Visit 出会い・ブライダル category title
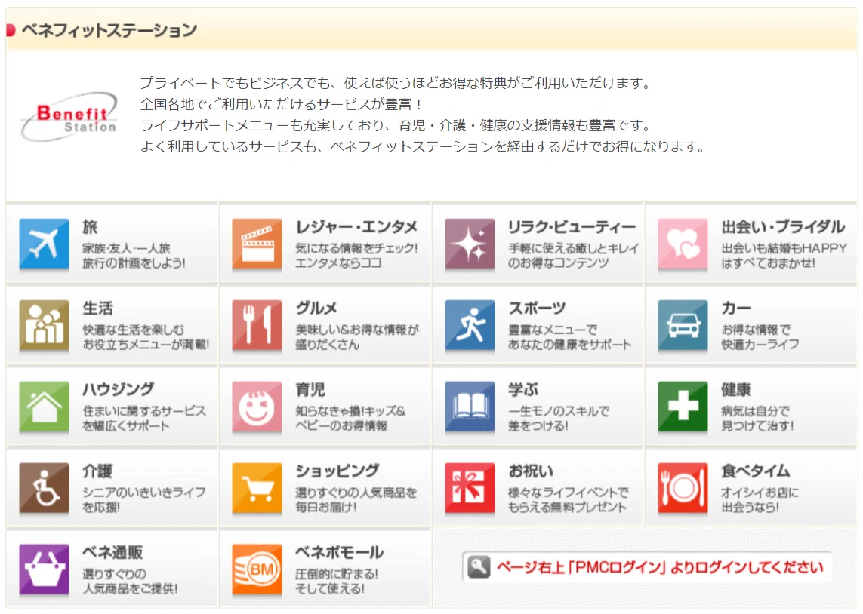The width and height of the screenshot is (863, 614). [x=783, y=226]
